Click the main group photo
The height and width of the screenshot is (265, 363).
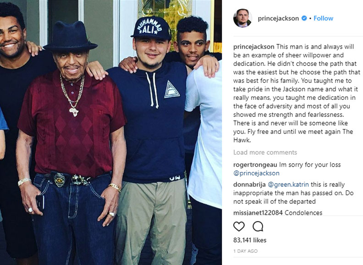point(111,133)
